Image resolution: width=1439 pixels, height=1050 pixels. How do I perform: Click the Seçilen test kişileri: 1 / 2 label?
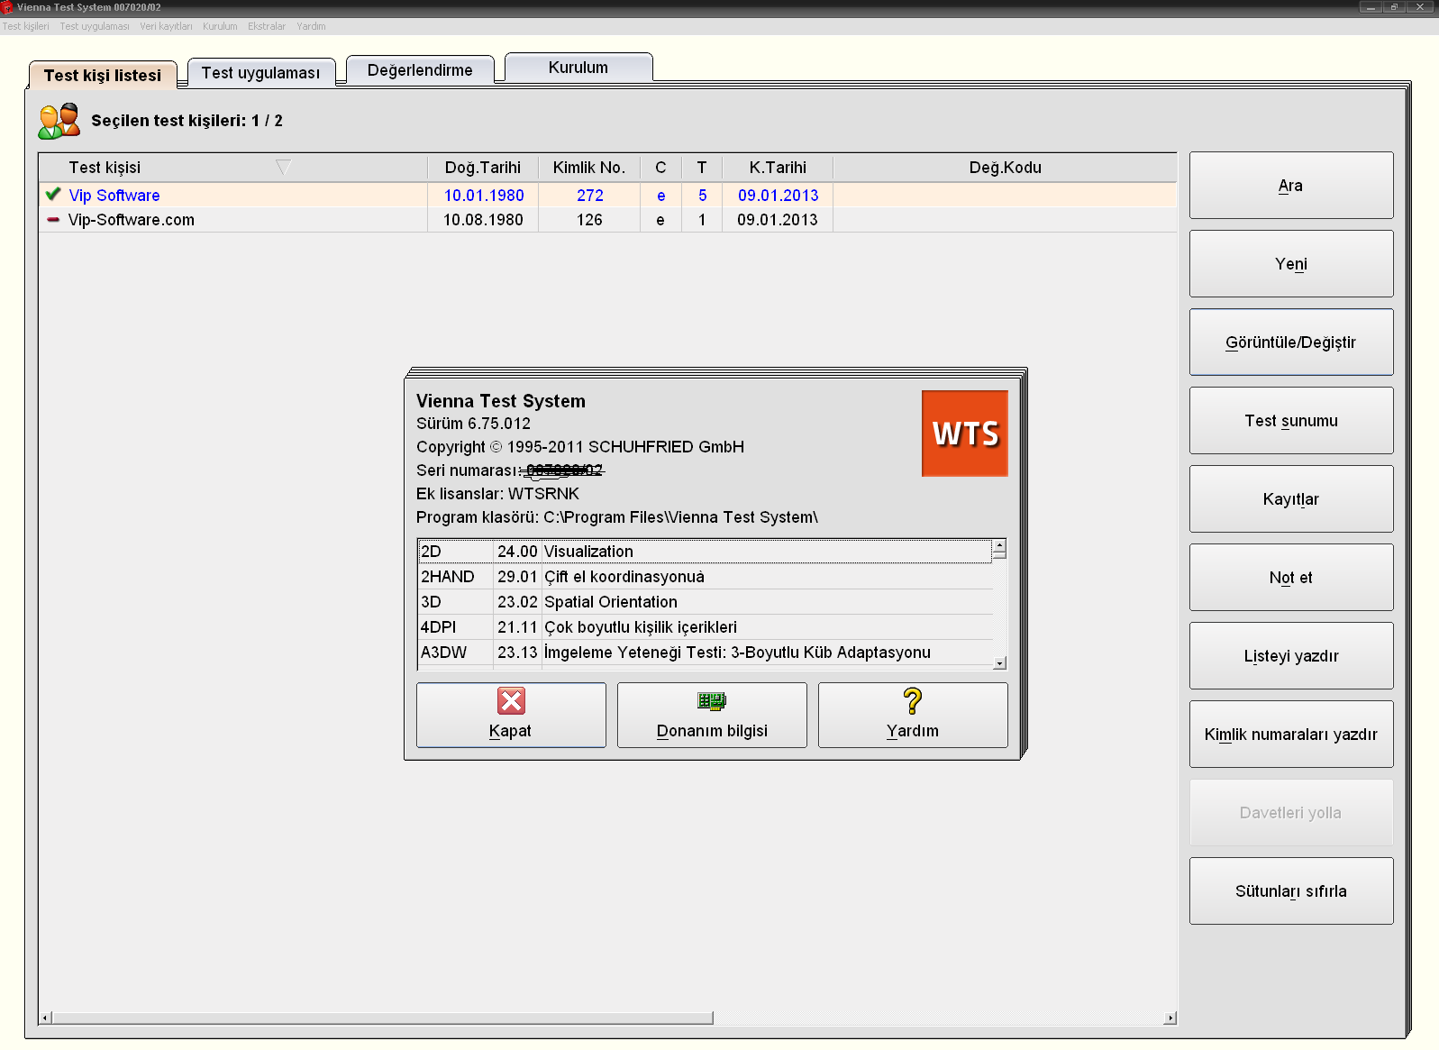tap(187, 121)
